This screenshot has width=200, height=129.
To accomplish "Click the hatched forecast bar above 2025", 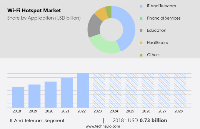I will point(131,90).
